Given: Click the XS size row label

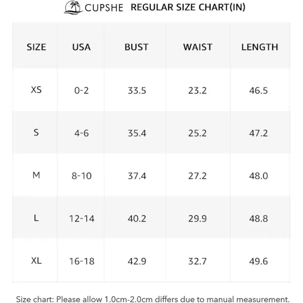Looking at the screenshot, I should [x=36, y=90].
